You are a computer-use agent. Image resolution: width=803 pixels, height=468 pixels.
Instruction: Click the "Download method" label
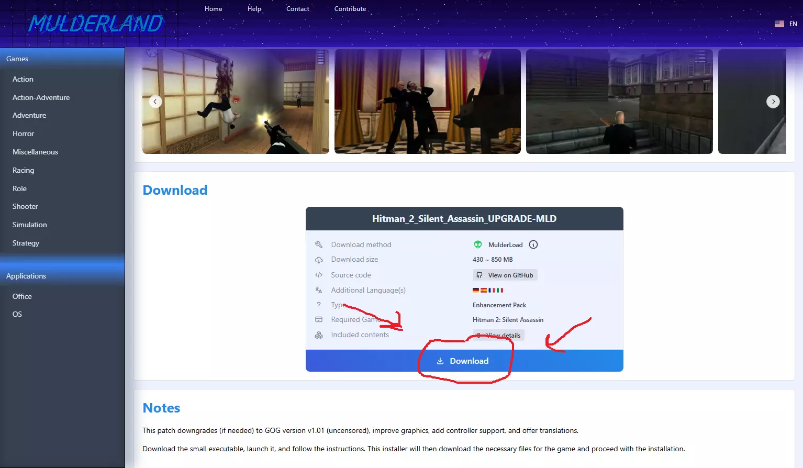tap(361, 244)
